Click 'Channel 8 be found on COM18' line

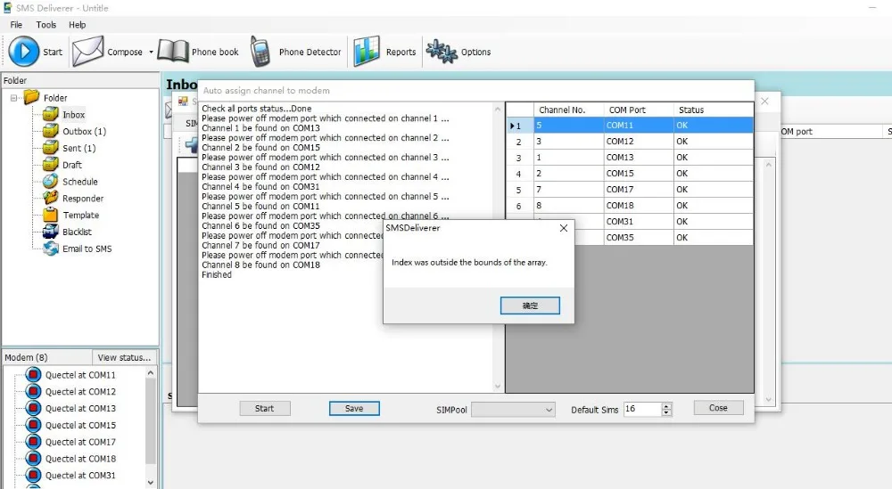coord(260,265)
